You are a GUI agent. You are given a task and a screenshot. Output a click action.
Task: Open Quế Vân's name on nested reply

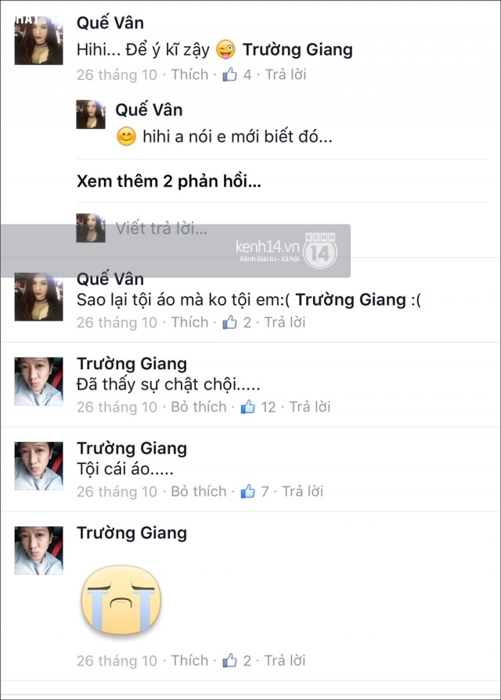(x=149, y=109)
